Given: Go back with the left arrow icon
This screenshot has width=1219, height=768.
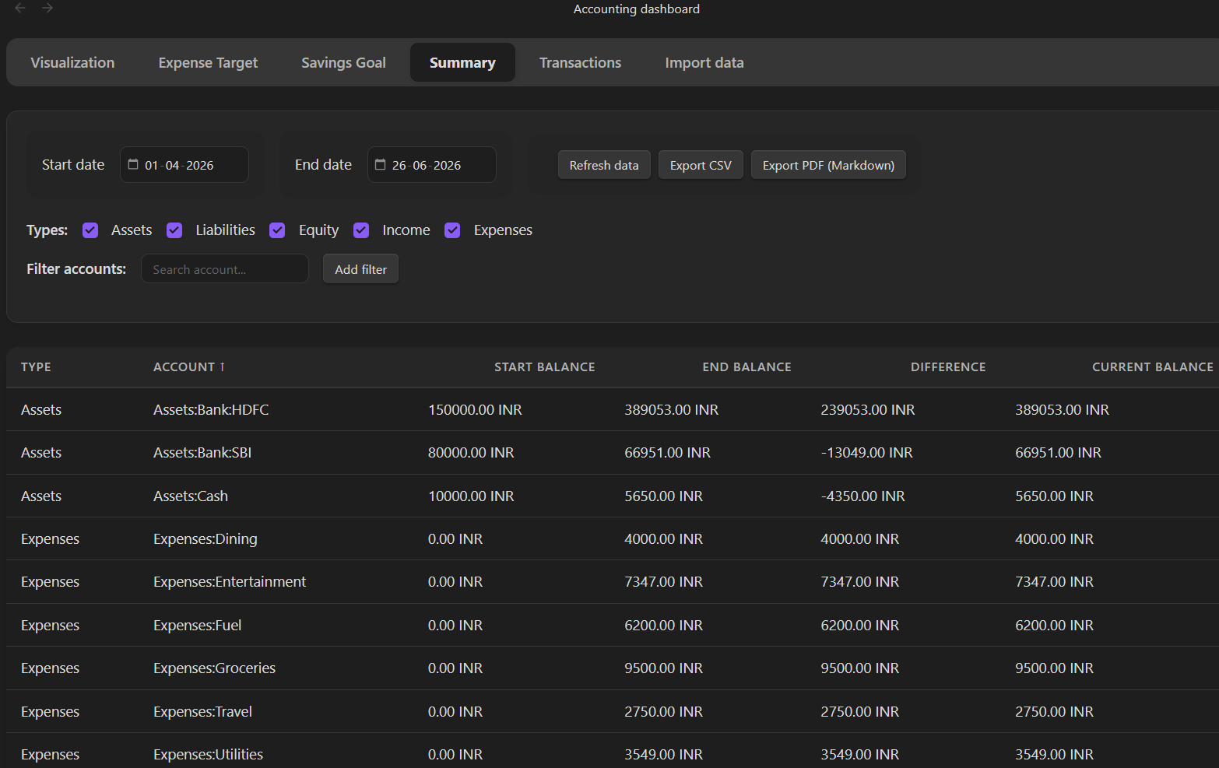Looking at the screenshot, I should [20, 8].
